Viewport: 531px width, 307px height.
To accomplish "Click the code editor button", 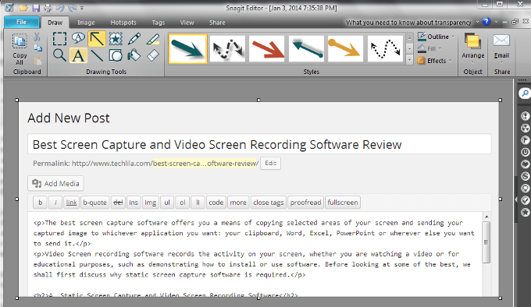I will coord(216,203).
